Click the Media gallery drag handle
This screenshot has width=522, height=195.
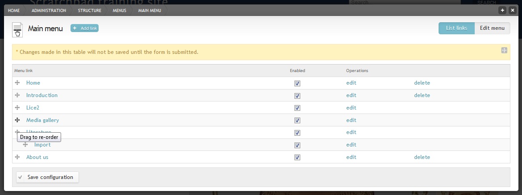(x=17, y=120)
